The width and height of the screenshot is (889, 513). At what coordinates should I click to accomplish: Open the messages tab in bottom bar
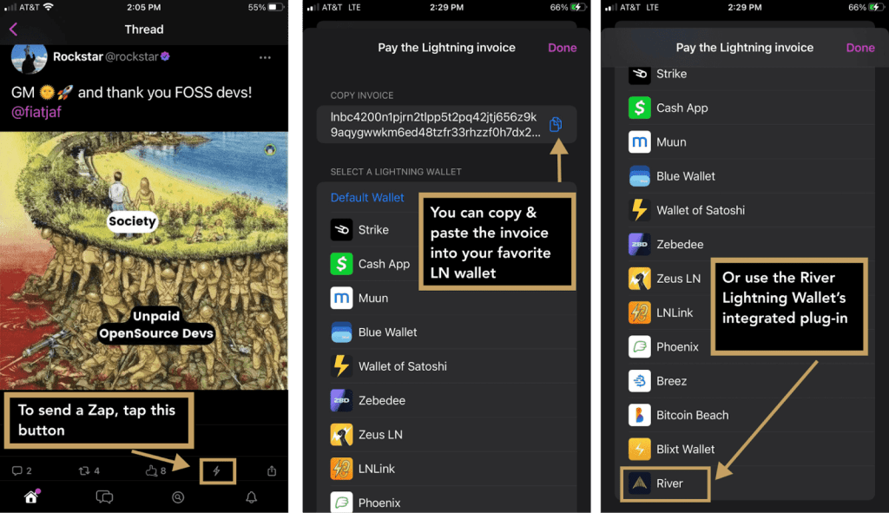click(104, 497)
